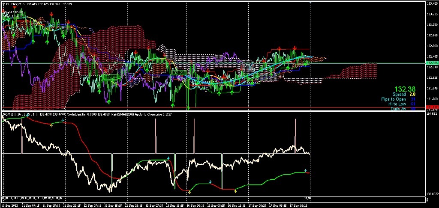The height and width of the screenshot is (208, 439).
Task: Select the green 132.218 price label box
Action: pos(179,73)
